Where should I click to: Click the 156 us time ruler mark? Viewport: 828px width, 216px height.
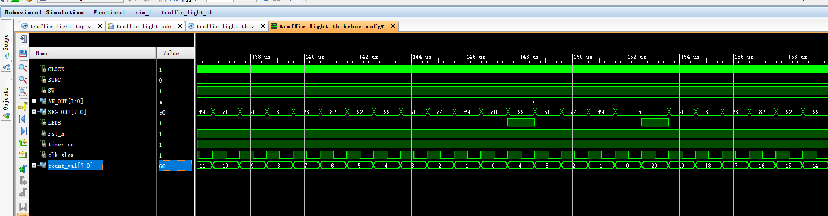[x=743, y=57]
